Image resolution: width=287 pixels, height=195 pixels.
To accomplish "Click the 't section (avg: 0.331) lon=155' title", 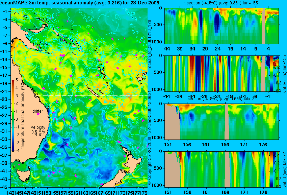I will point(221,3).
